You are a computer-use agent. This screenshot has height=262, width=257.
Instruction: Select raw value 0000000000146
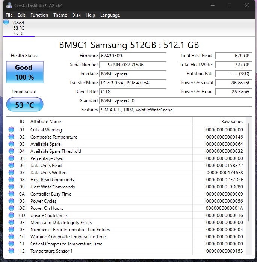[224, 137]
